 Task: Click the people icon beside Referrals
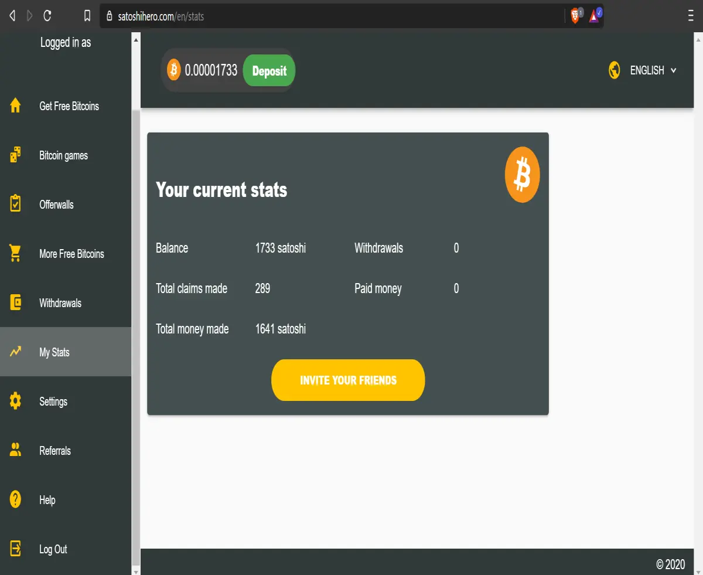pos(16,450)
